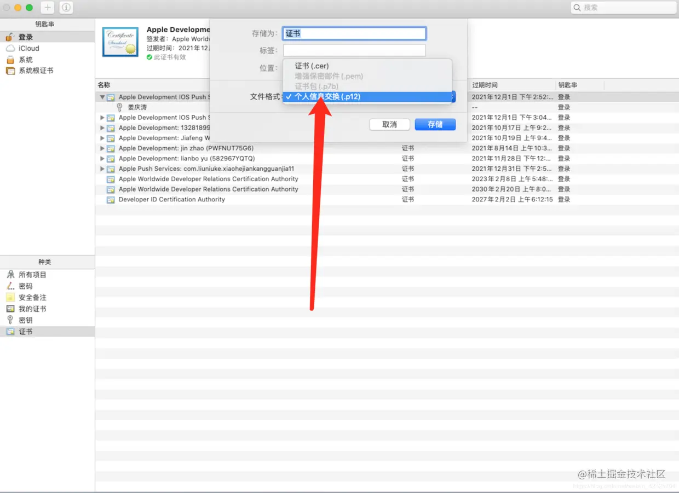The height and width of the screenshot is (493, 679).
Task: Expand the Apple Development: Jiafeng W row
Action: click(x=102, y=138)
